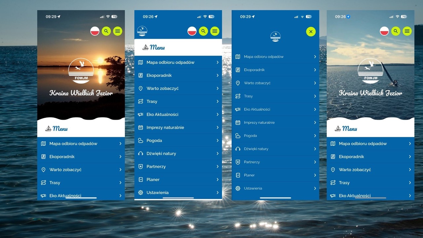Tap the Ekoporadnik book icon on the sailboat screen
Image resolution: width=423 pixels, height=238 pixels.
point(333,157)
